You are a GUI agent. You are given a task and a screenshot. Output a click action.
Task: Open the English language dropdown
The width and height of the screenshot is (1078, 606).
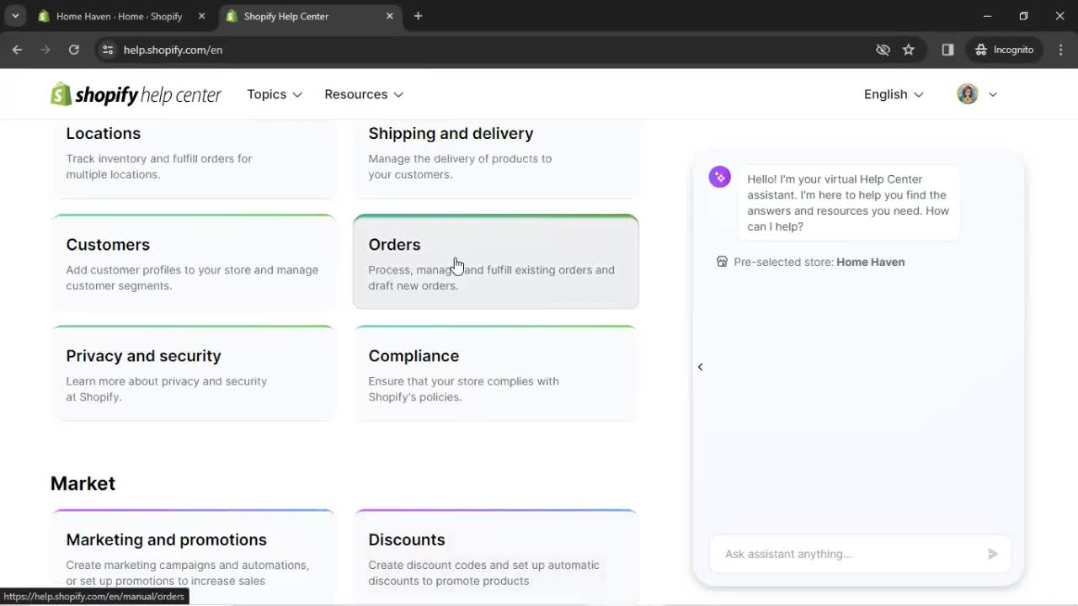pos(894,94)
